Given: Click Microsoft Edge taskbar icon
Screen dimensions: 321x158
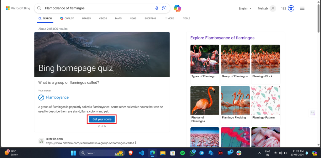Looking at the screenshot, I should click(152, 153).
